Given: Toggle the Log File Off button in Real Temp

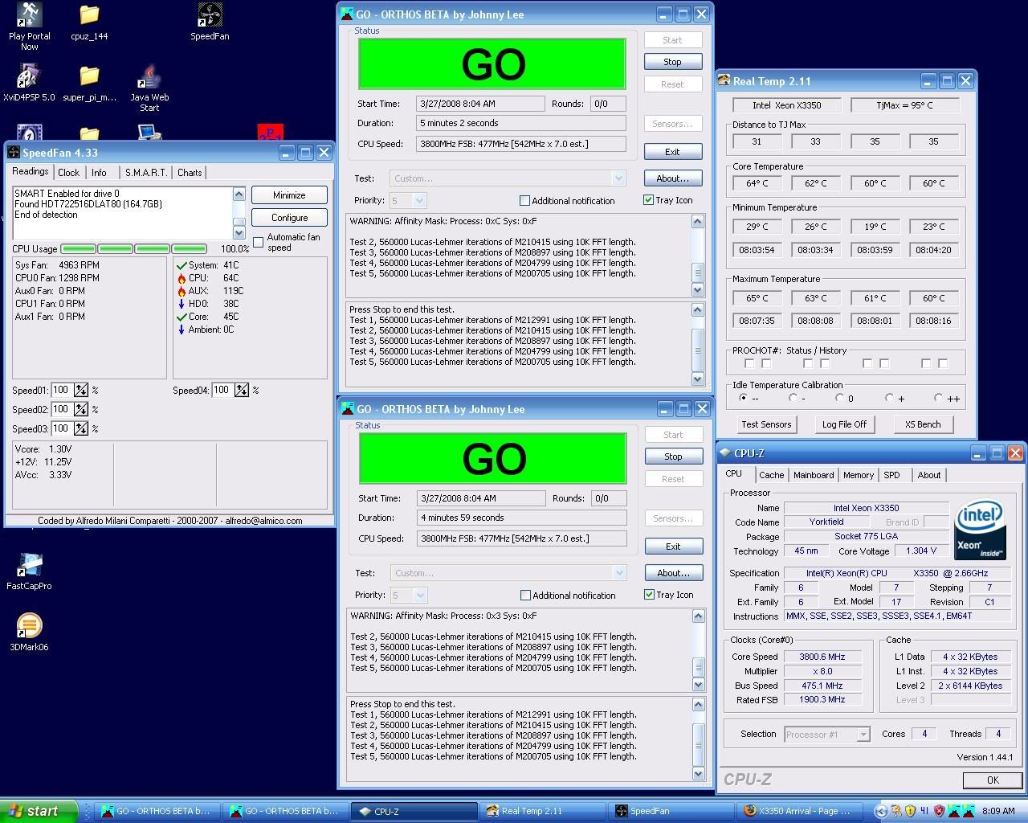Looking at the screenshot, I should (844, 424).
